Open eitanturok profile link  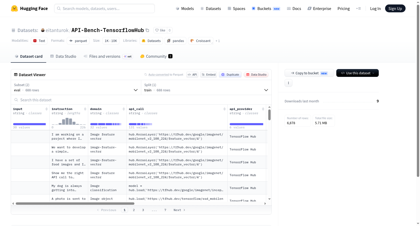point(57,30)
